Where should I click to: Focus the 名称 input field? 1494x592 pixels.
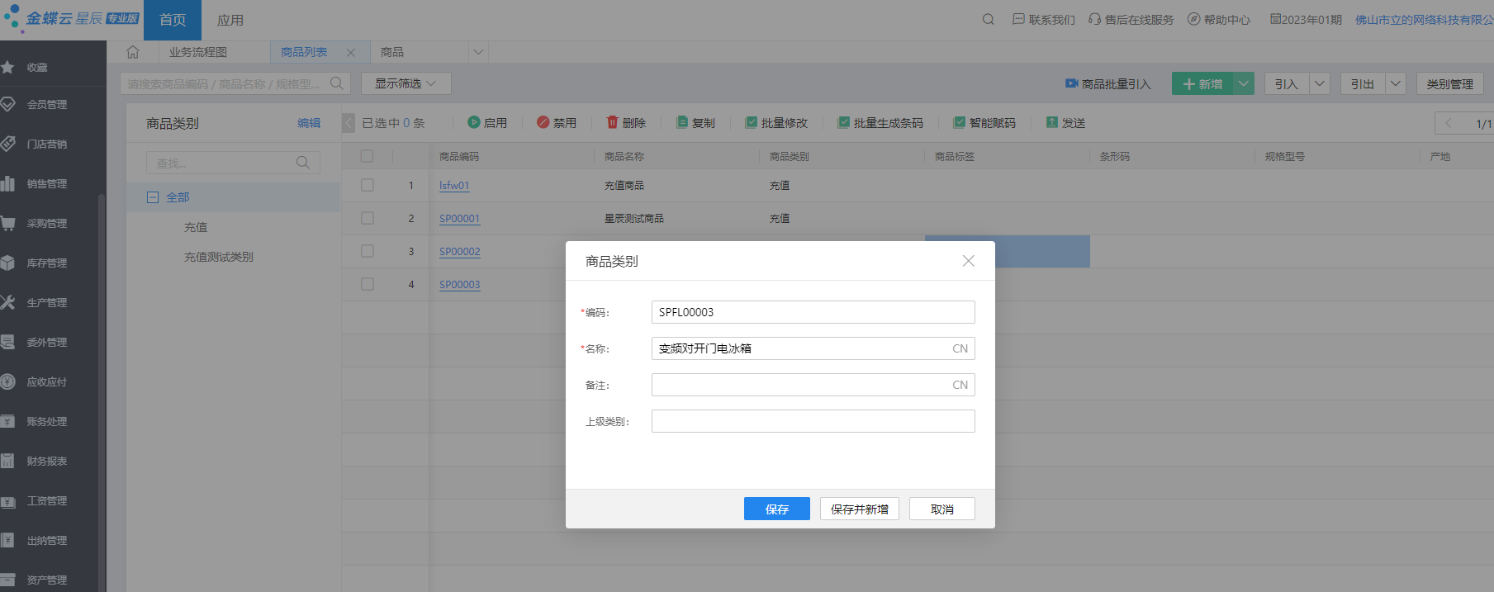(x=813, y=348)
